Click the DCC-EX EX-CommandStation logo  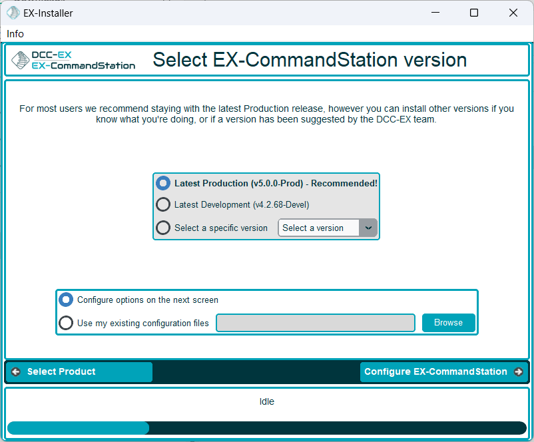pos(73,60)
